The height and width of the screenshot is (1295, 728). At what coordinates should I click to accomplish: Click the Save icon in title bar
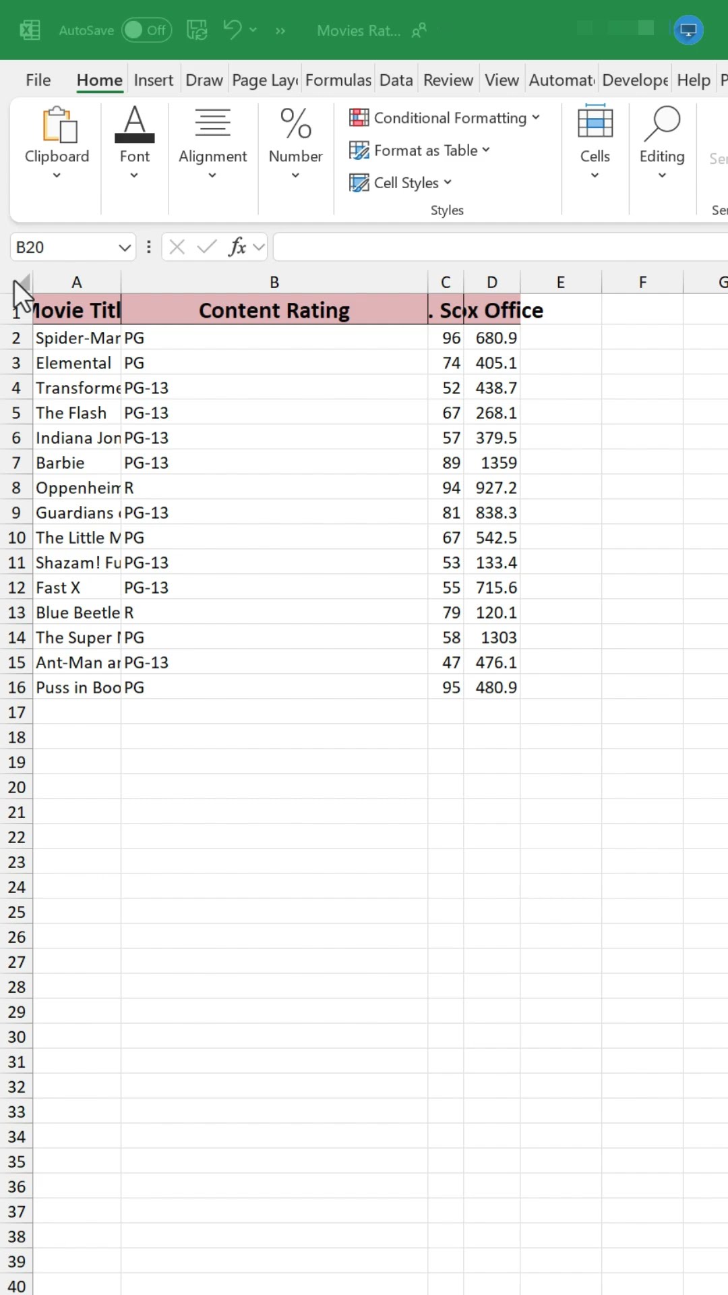pyautogui.click(x=197, y=30)
